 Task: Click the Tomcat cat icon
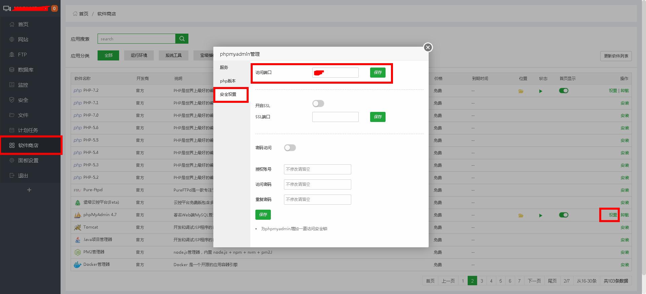click(x=78, y=227)
